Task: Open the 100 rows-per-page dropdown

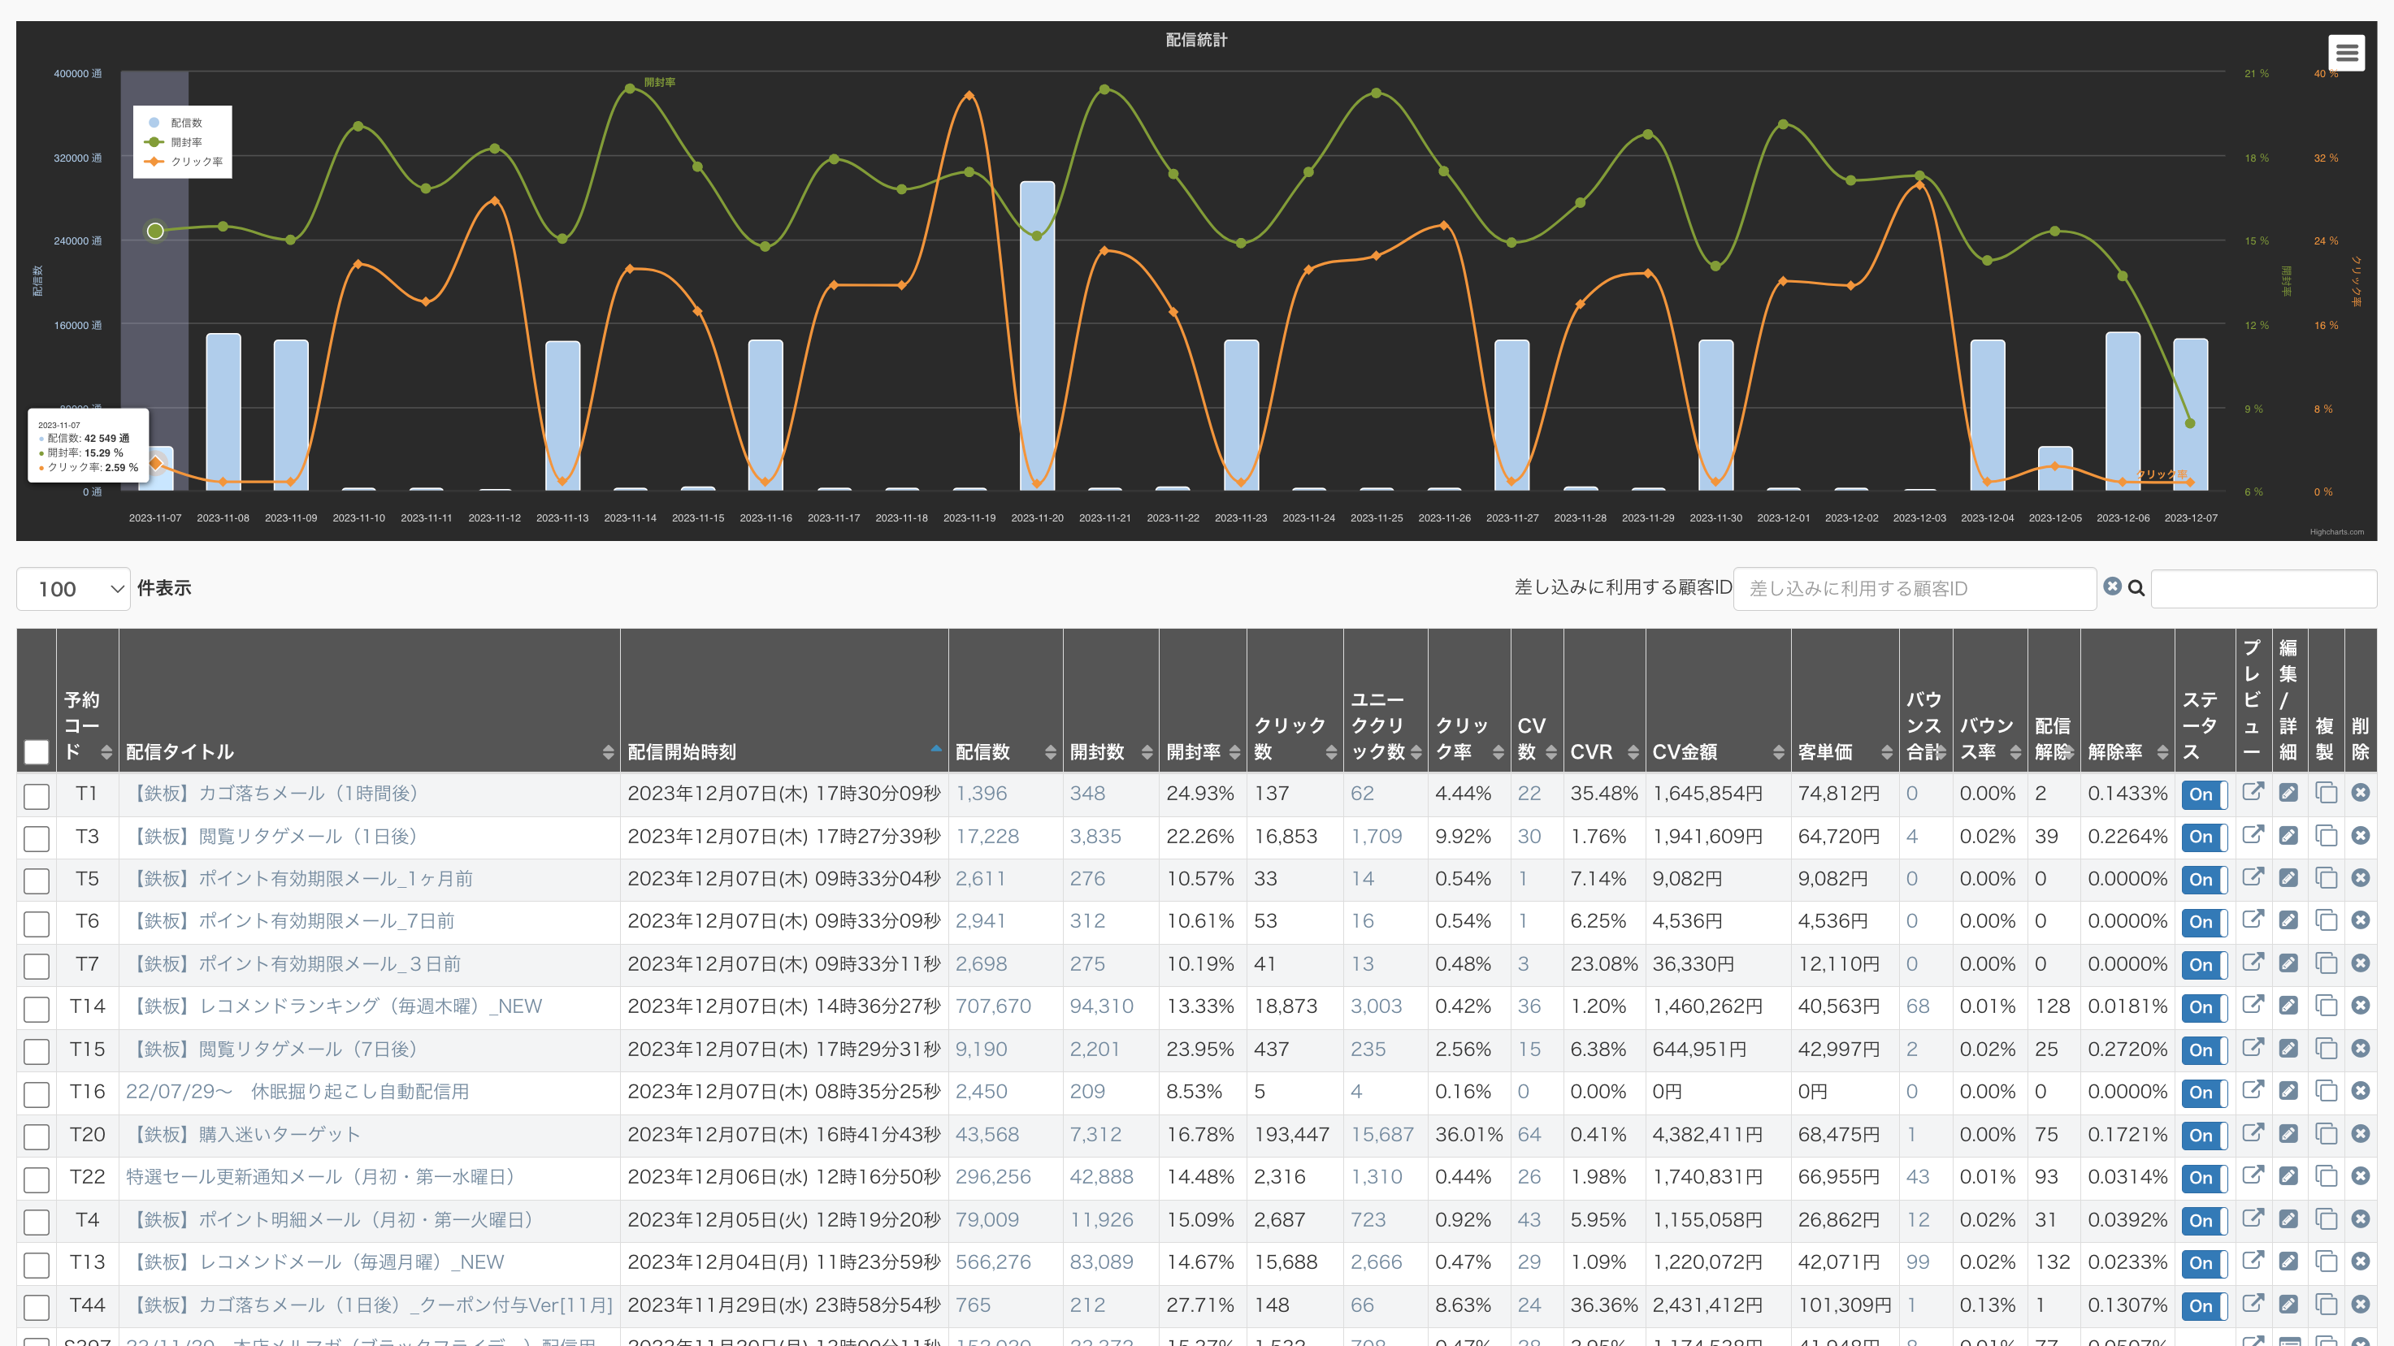Action: (x=73, y=589)
